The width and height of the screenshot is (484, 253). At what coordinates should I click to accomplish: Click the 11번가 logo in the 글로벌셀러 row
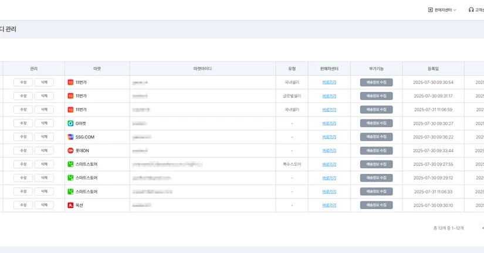[x=70, y=96]
